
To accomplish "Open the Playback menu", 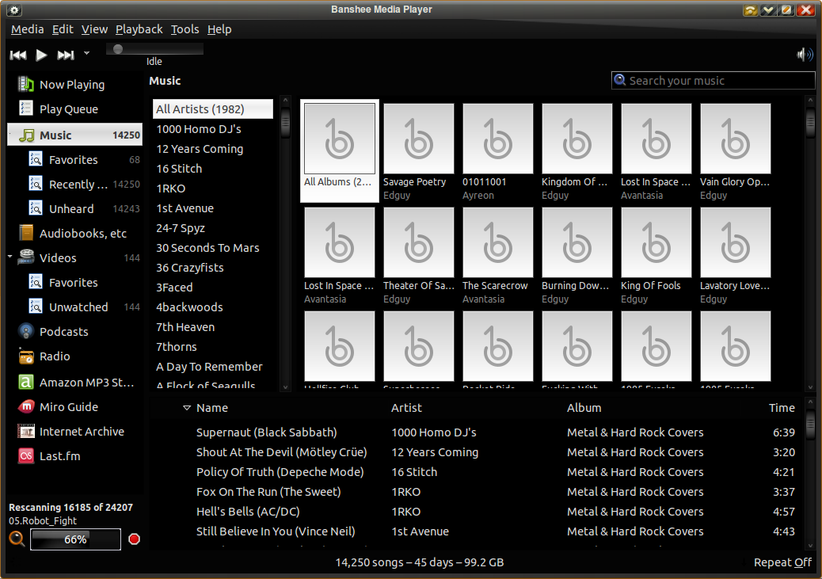I will [139, 29].
